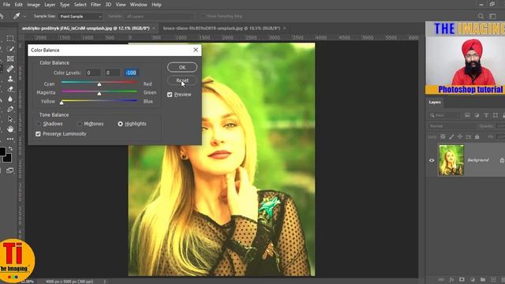This screenshot has height=284, width=505.
Task: Click OK in Color Balance dialog
Action: (x=182, y=67)
